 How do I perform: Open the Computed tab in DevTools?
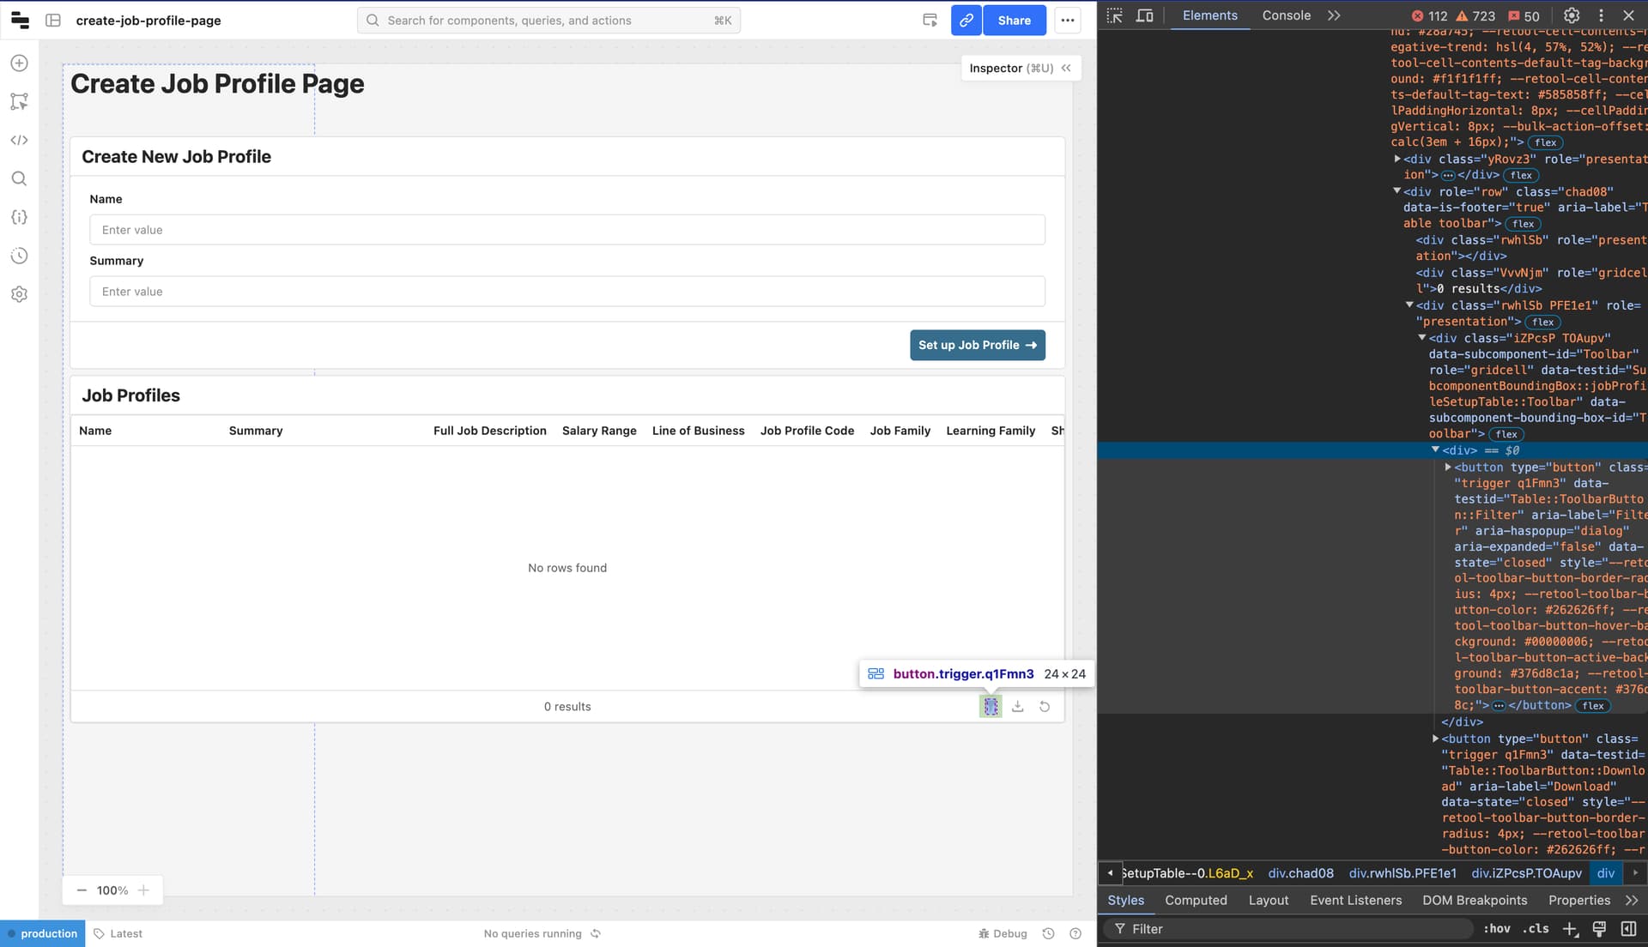point(1196,900)
